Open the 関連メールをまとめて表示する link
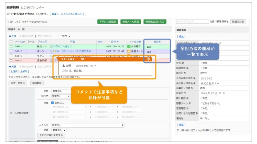Image resolution: width=257 pixels, height=144 pixels. 68,14
